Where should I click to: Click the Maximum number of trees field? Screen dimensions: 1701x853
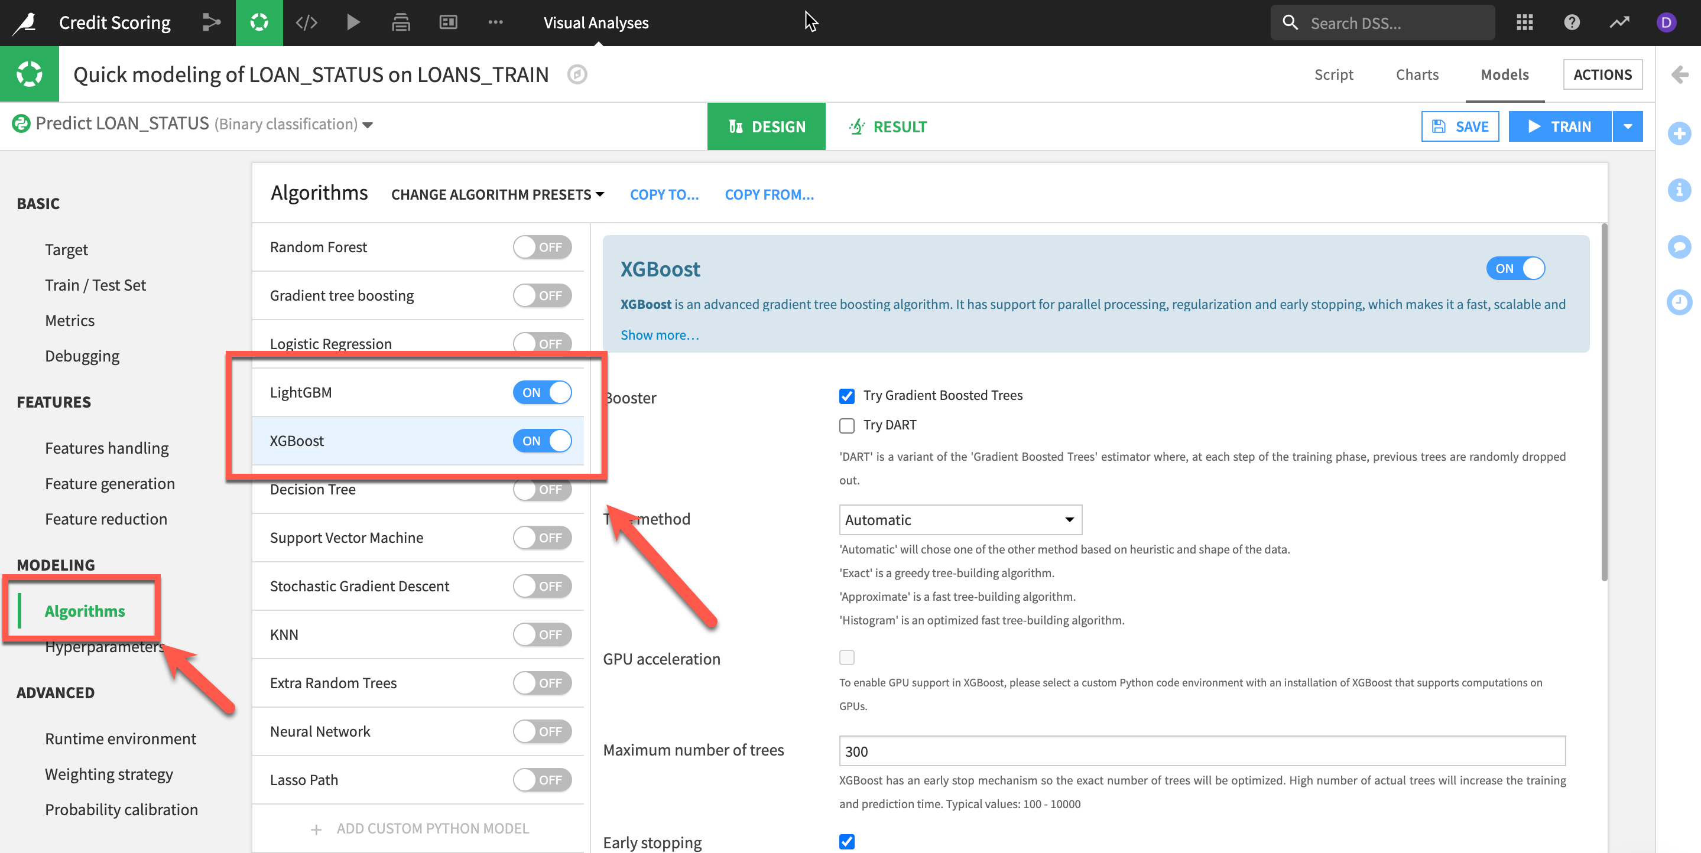pos(1201,751)
